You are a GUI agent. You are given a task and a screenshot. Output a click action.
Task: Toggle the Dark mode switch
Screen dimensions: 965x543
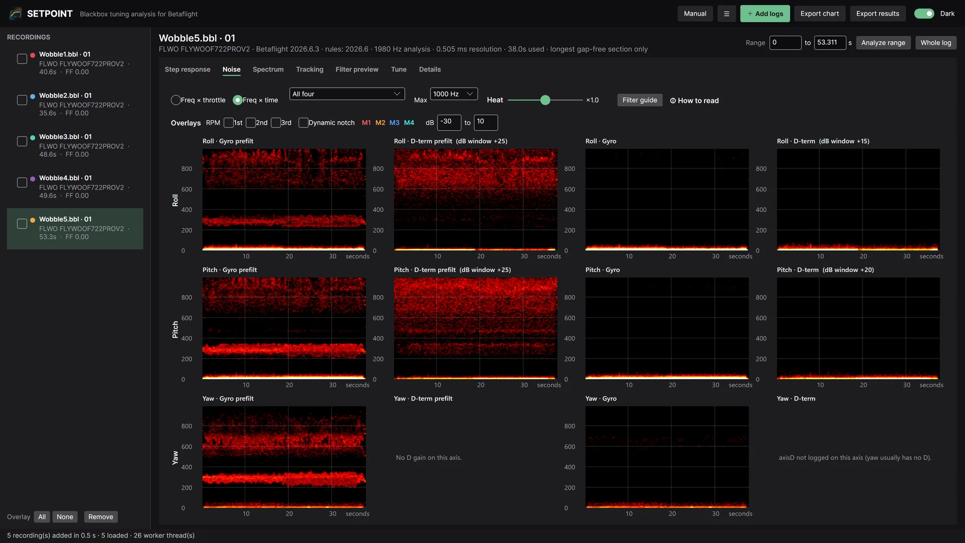(924, 14)
